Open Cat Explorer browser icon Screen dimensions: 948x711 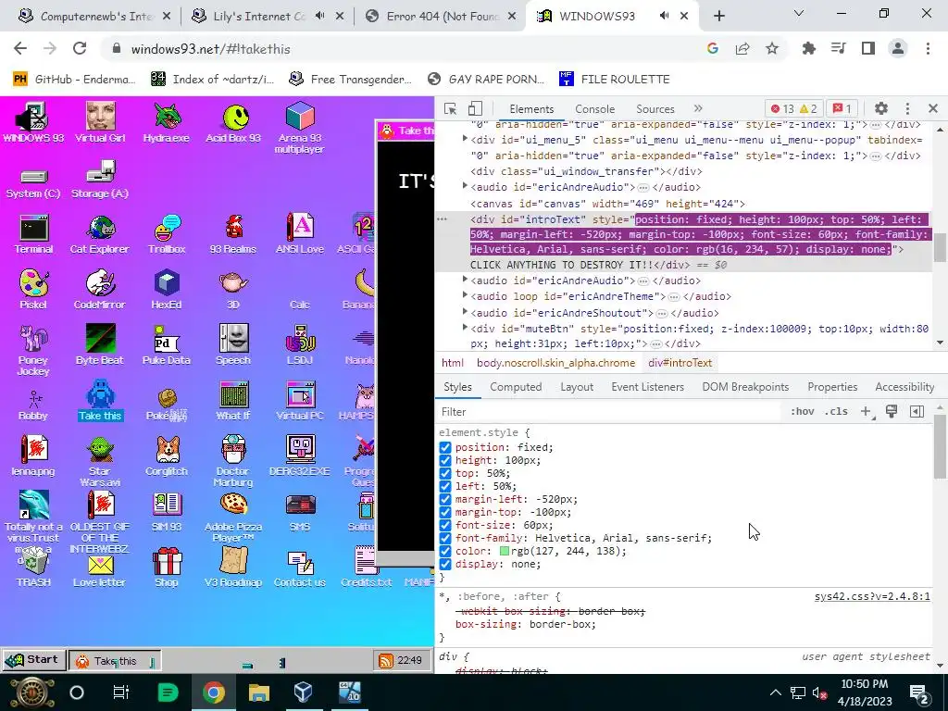[100, 234]
